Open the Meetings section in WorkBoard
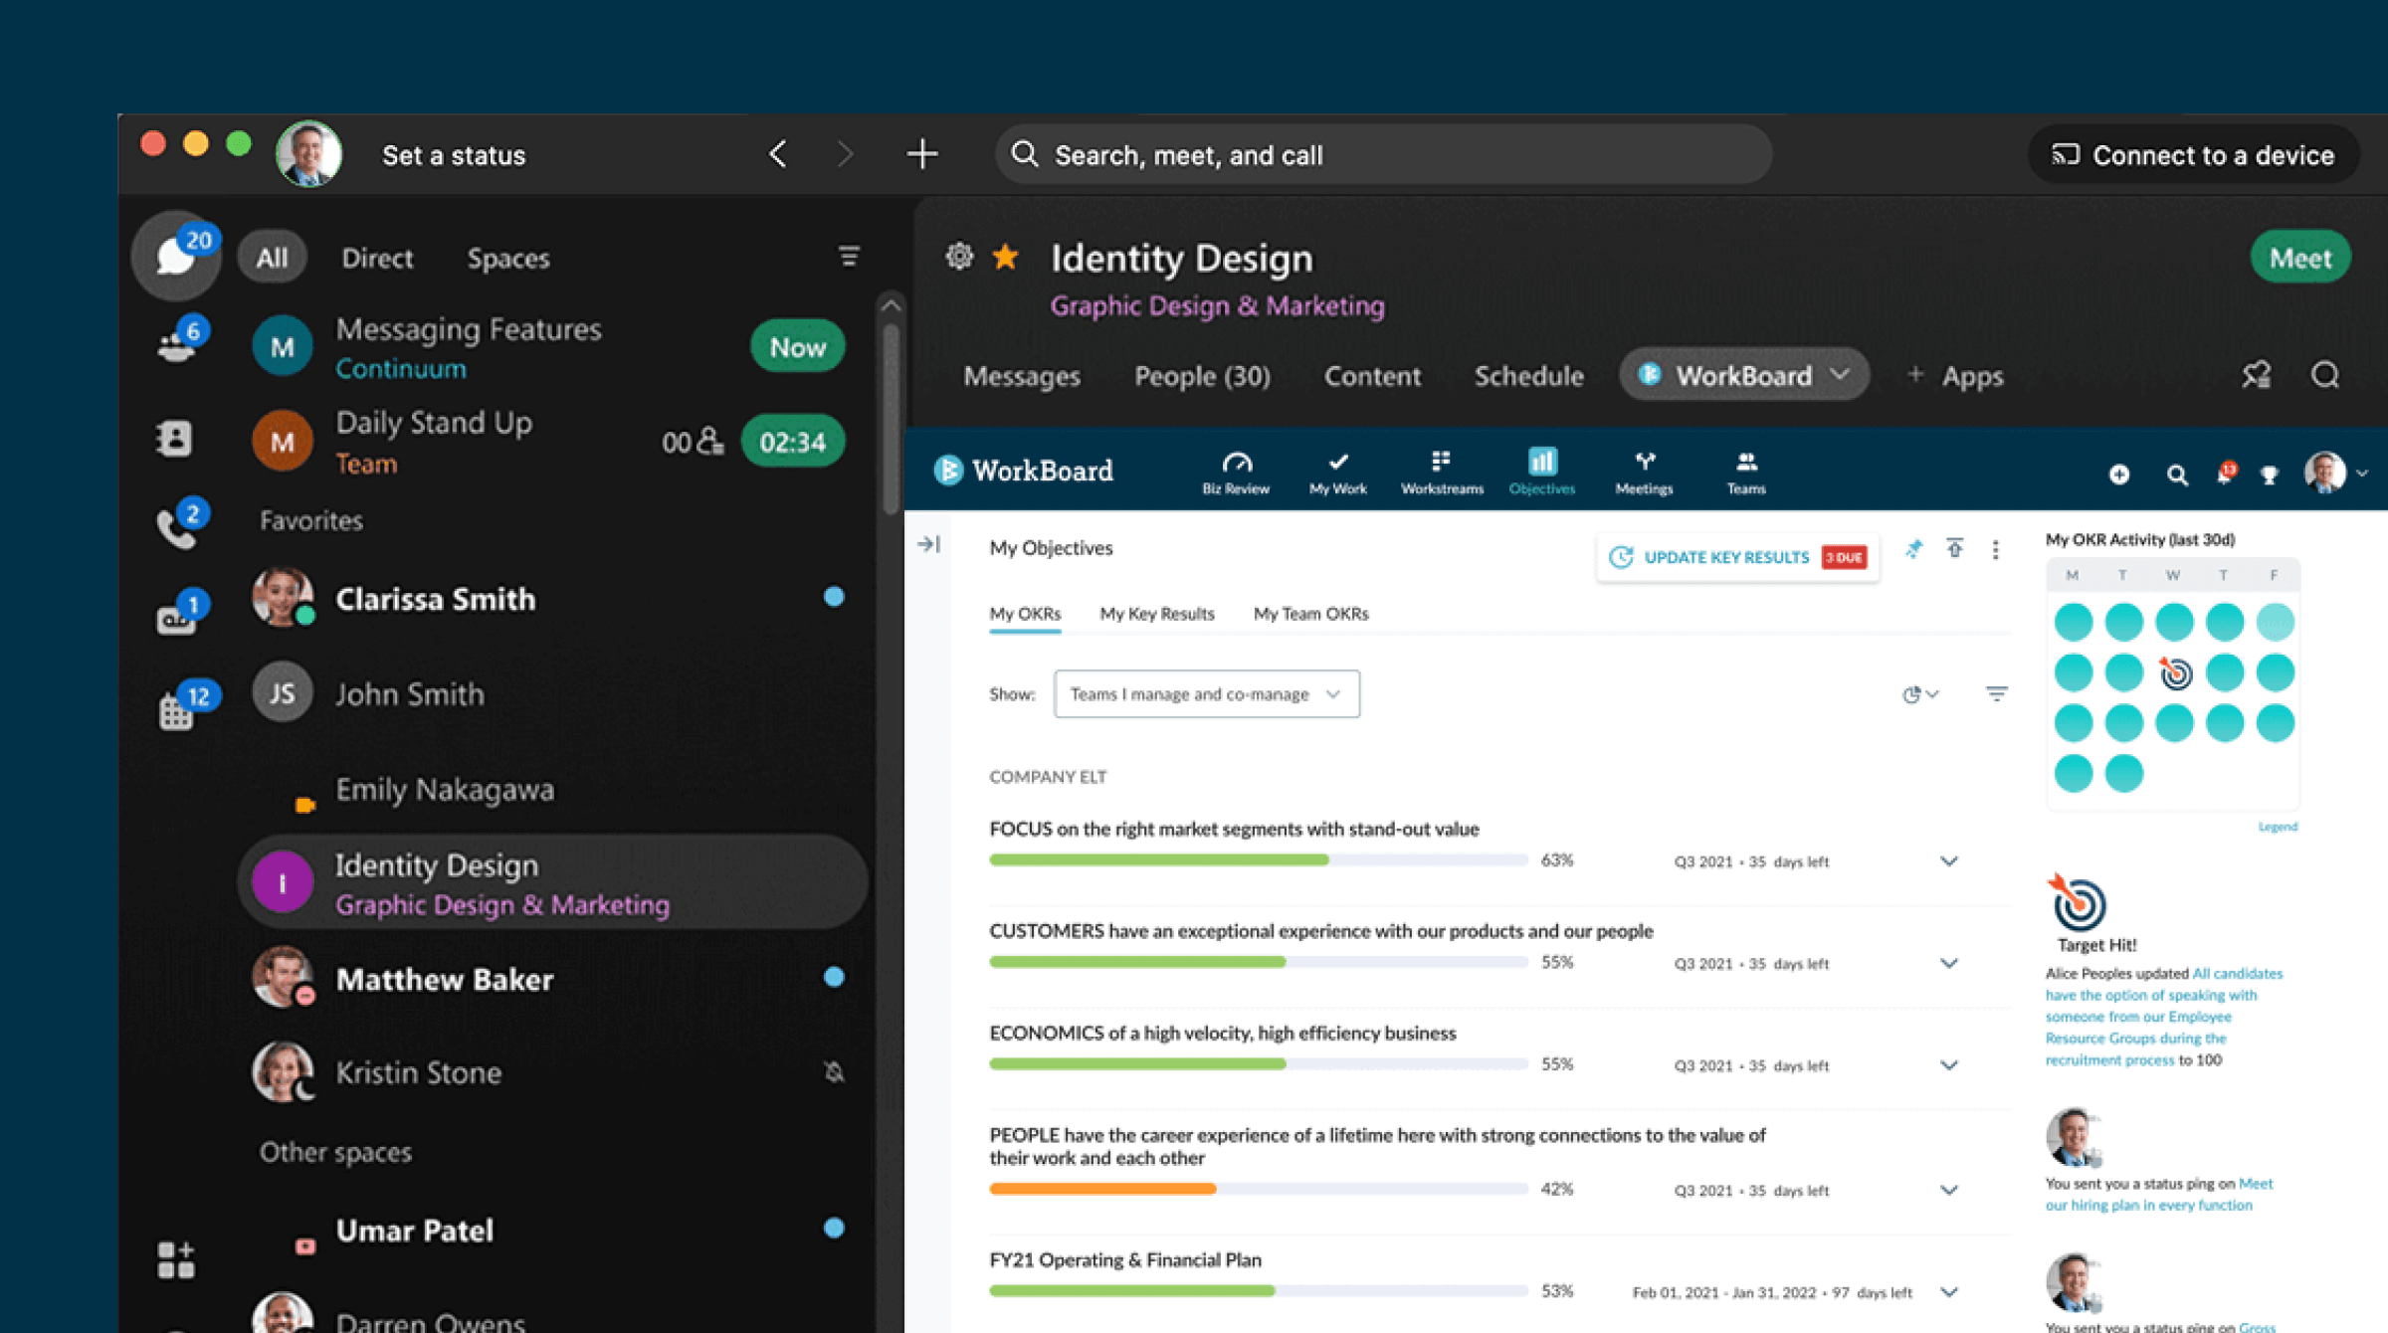The width and height of the screenshot is (2388, 1333). click(x=1644, y=468)
